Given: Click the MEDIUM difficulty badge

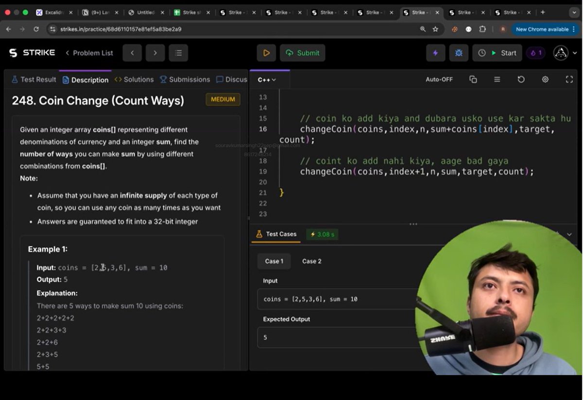Looking at the screenshot, I should click(223, 99).
